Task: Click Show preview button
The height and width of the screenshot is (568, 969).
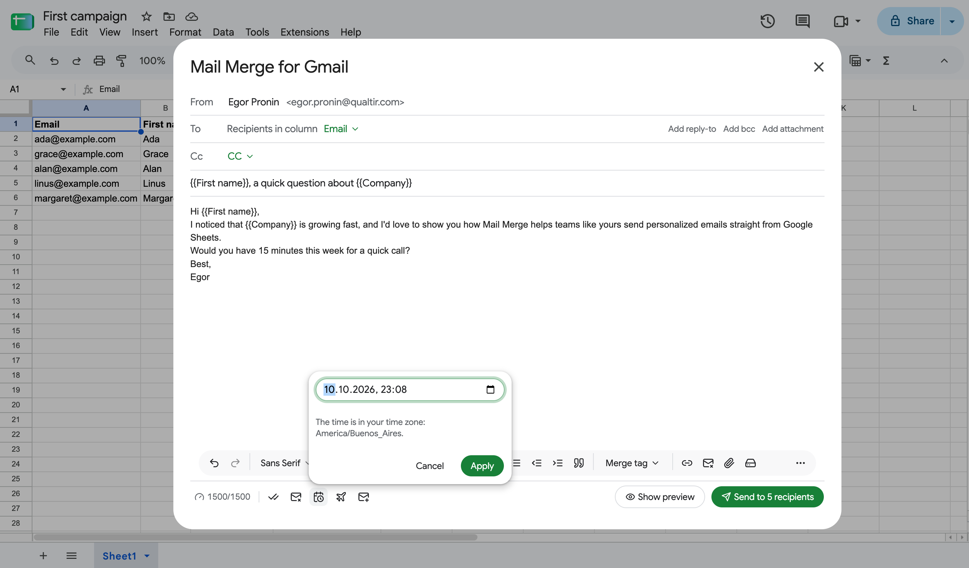Action: (x=660, y=497)
